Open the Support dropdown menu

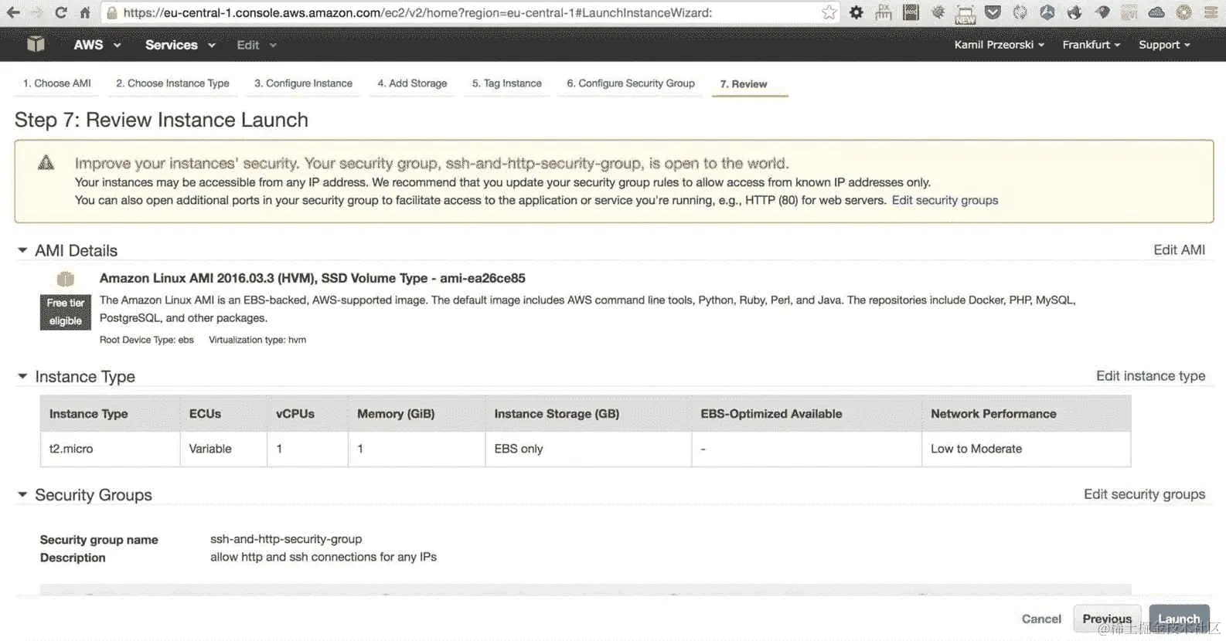pyautogui.click(x=1164, y=45)
